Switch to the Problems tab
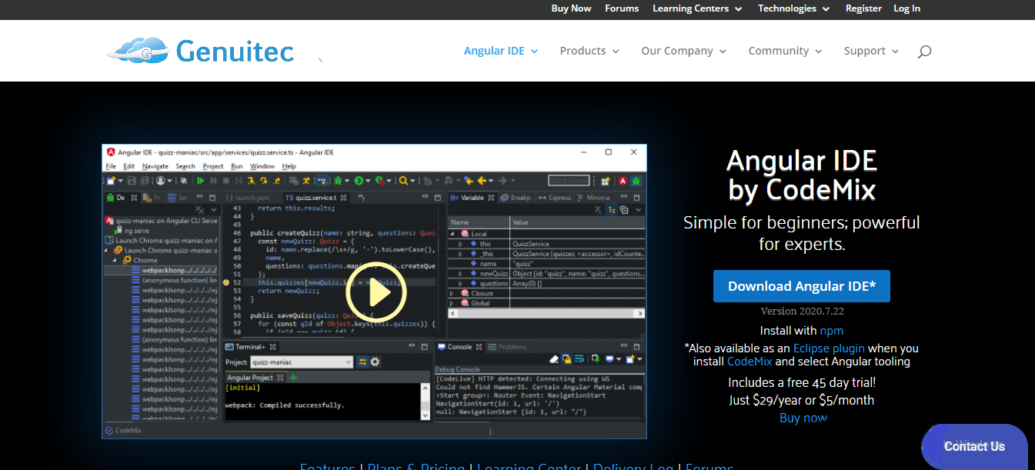Screen dimensions: 1035x470 click(511, 345)
